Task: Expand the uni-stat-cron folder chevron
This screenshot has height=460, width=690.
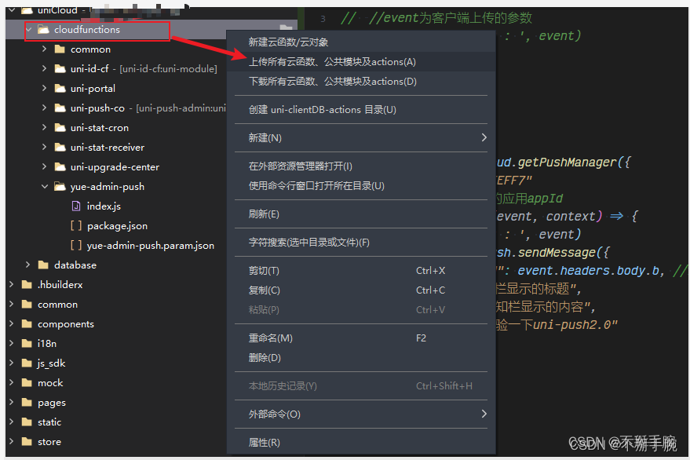Action: (x=44, y=128)
